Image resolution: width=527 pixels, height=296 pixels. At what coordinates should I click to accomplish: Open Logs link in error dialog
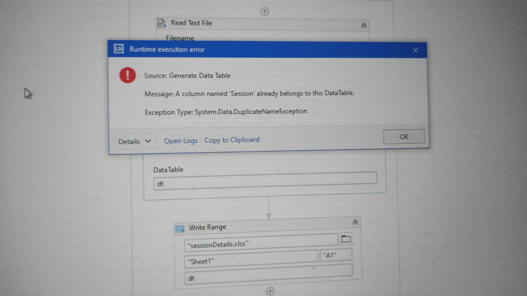tap(181, 141)
